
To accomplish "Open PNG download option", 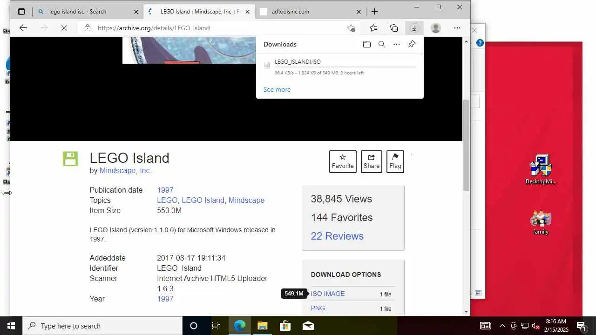I will click(x=318, y=308).
